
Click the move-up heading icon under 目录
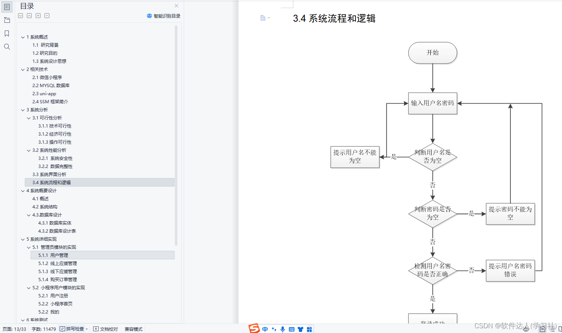29,15
